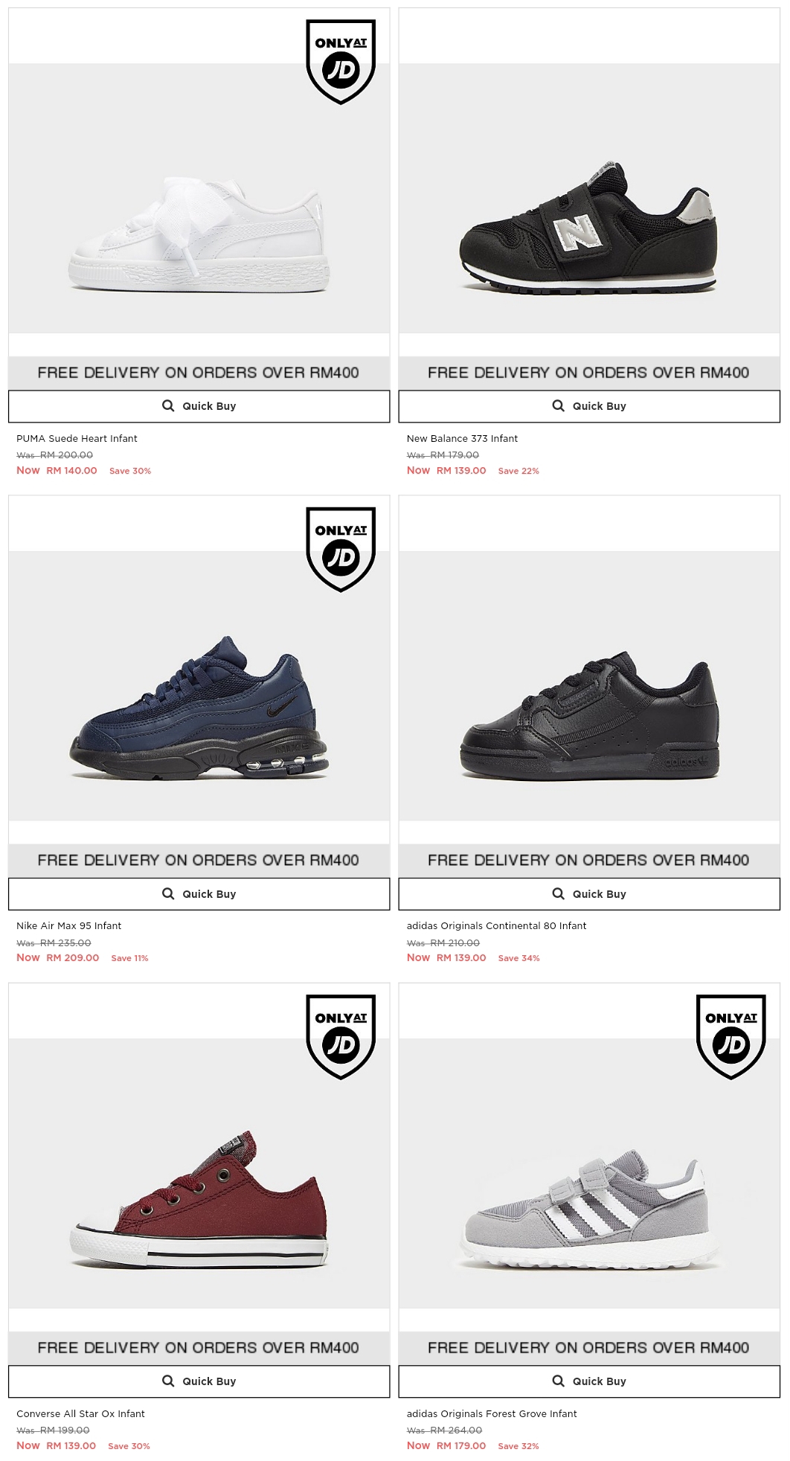
Task: View the burgundy Converse shoe image
Action: pos(199,1199)
